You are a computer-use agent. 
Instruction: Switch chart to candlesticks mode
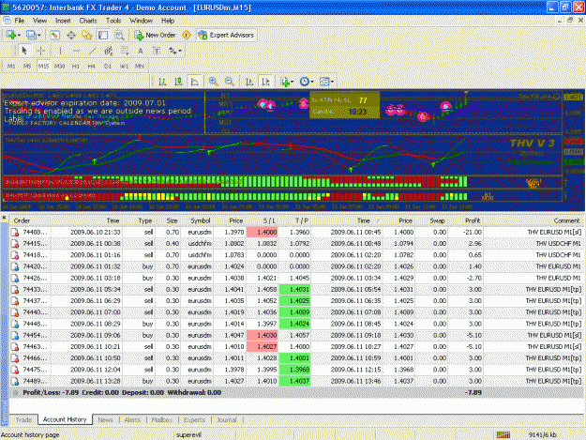pyautogui.click(x=179, y=81)
